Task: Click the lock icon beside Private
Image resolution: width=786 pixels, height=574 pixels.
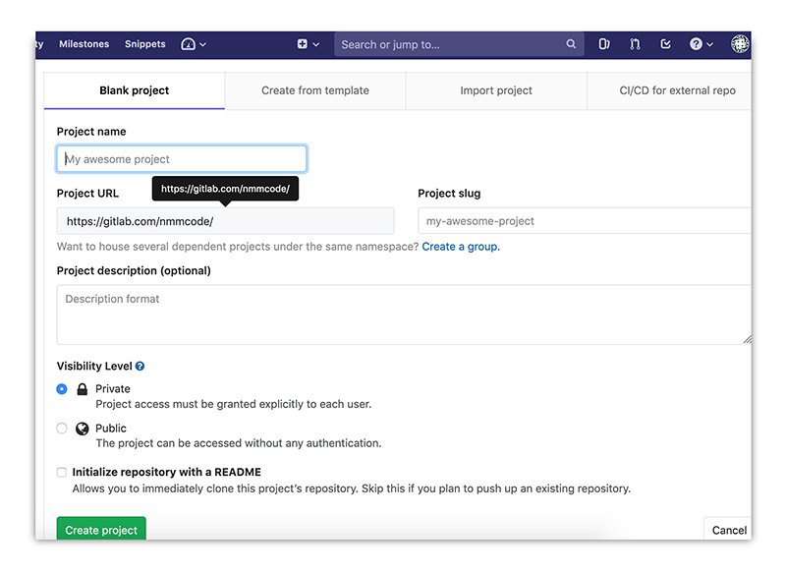Action: (82, 388)
